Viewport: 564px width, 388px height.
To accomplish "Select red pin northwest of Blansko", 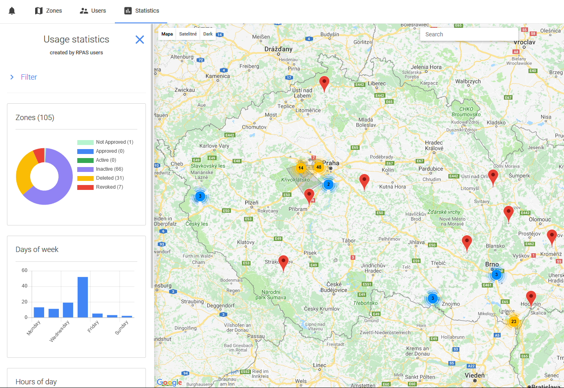I will (467, 243).
